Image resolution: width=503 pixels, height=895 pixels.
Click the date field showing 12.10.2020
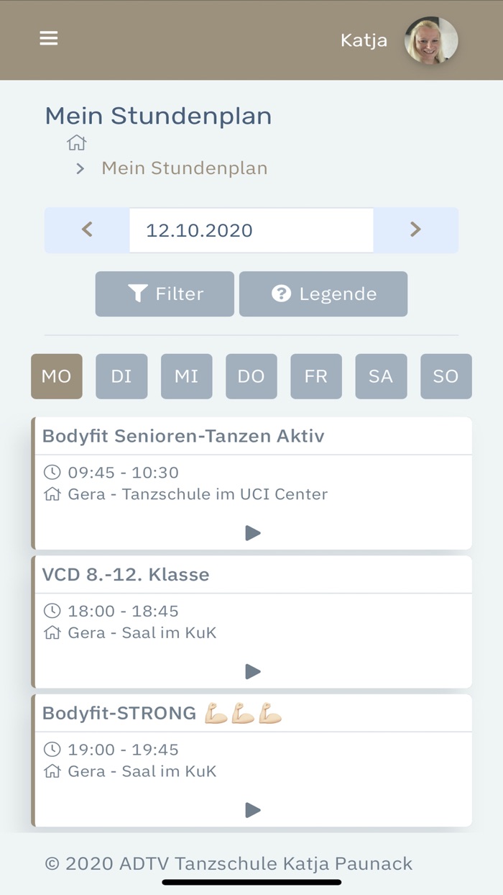[x=251, y=230]
